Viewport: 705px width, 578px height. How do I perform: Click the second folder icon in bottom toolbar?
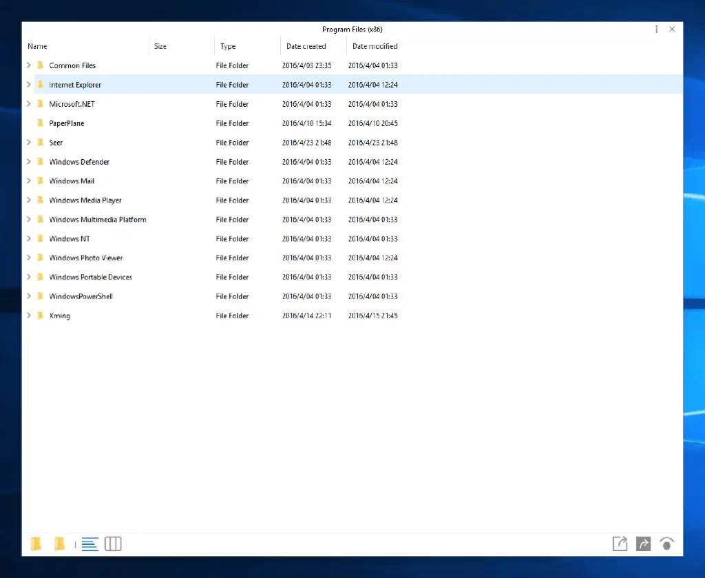pos(60,544)
